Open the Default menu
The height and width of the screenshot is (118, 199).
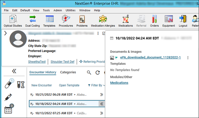point(25,10)
